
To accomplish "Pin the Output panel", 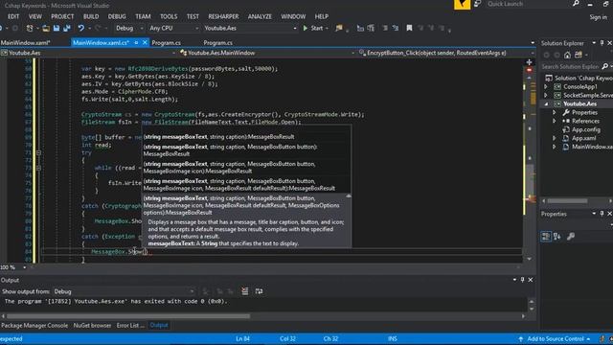I will click(x=522, y=280).
